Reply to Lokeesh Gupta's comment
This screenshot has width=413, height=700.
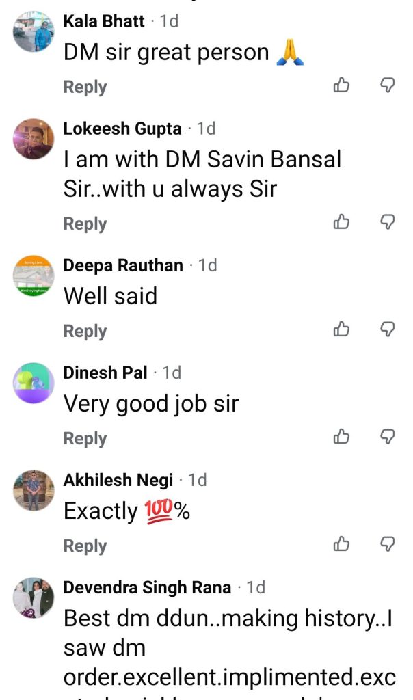coord(85,224)
